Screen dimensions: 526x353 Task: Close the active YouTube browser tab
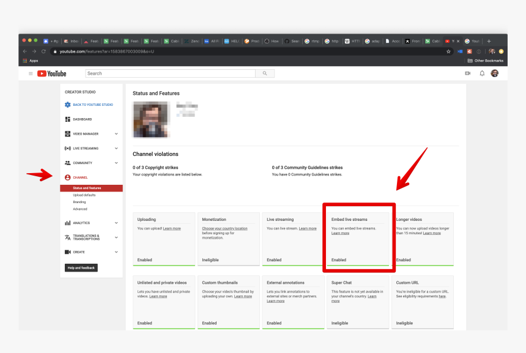(458, 41)
